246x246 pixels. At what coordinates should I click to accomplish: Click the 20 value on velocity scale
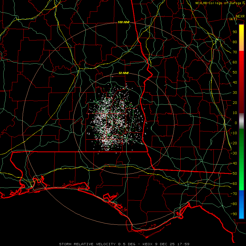click(x=235, y=102)
